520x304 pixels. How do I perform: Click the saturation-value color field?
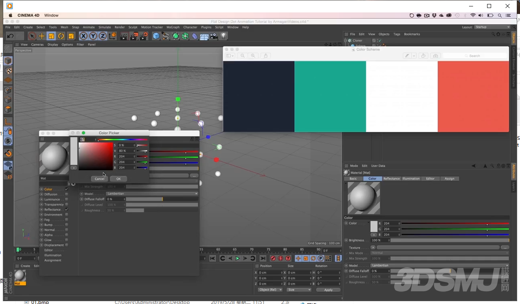(95, 156)
